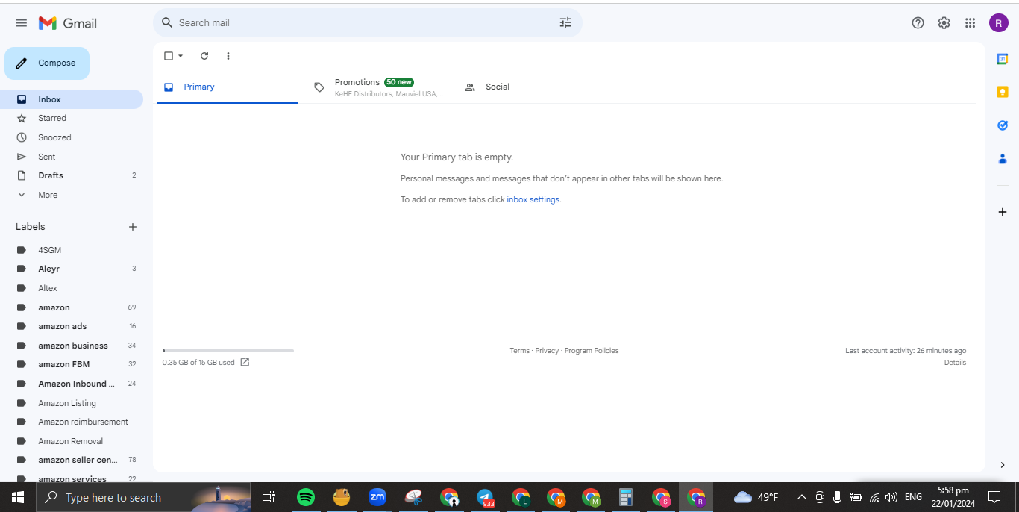This screenshot has height=512, width=1019.
Task: Open Google Calendar side panel icon
Action: click(1003, 59)
